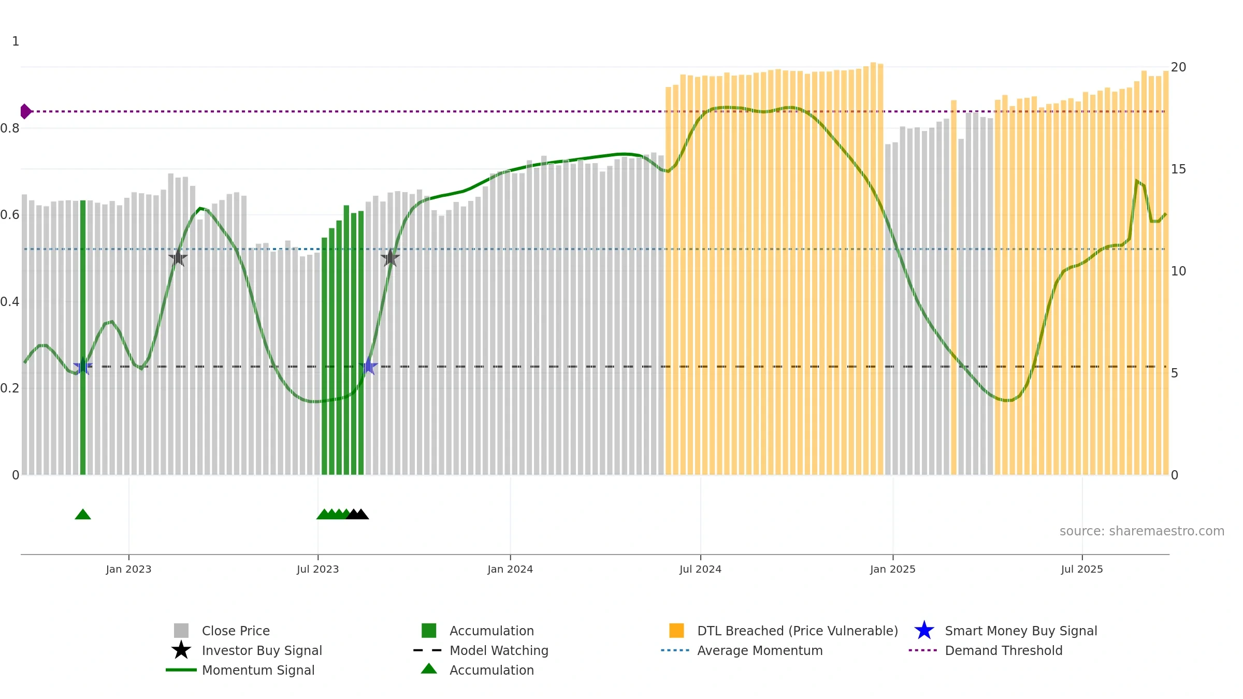Click the Jul 2024 axis label
The width and height of the screenshot is (1243, 699).
coord(700,569)
